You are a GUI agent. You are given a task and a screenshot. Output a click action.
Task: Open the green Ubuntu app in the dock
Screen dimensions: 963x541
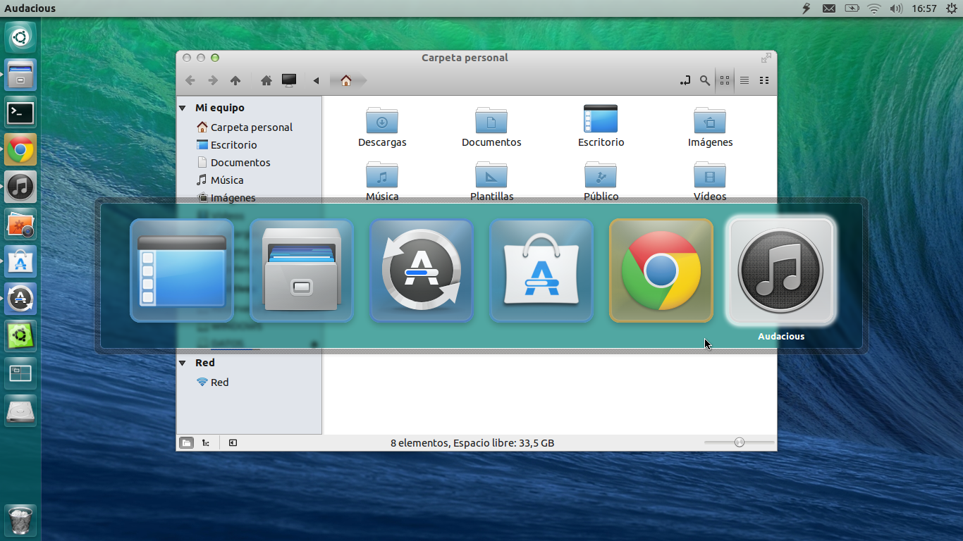[20, 336]
